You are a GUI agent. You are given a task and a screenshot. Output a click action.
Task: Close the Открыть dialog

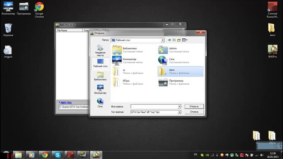pos(200,32)
